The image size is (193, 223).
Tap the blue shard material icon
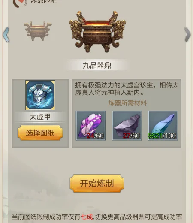point(163,126)
